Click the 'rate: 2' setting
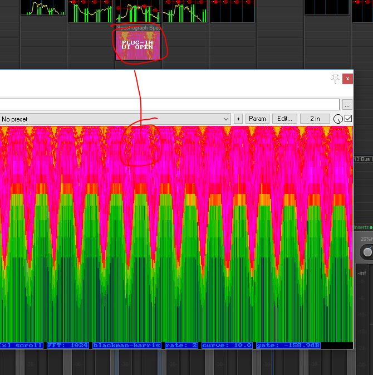The height and width of the screenshot is (375, 373). [181, 345]
